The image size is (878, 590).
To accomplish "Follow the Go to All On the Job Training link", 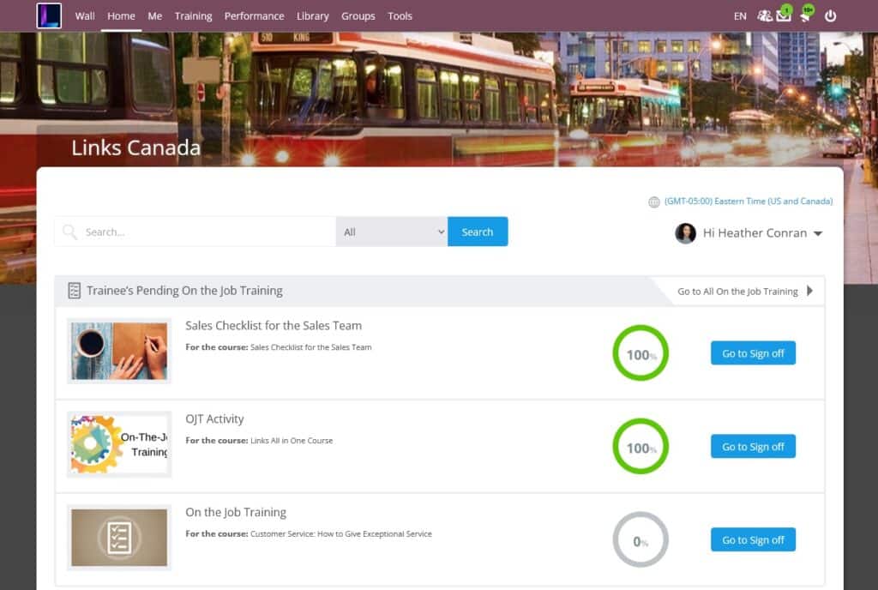I will 737,291.
